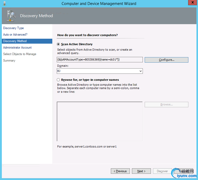Select the Scan Active Directory radio button

coord(58,44)
